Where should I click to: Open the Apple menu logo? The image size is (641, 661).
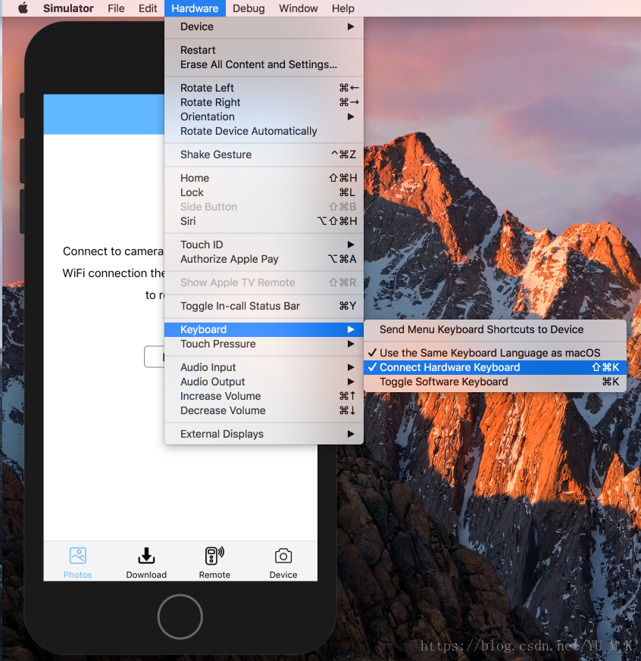(23, 8)
